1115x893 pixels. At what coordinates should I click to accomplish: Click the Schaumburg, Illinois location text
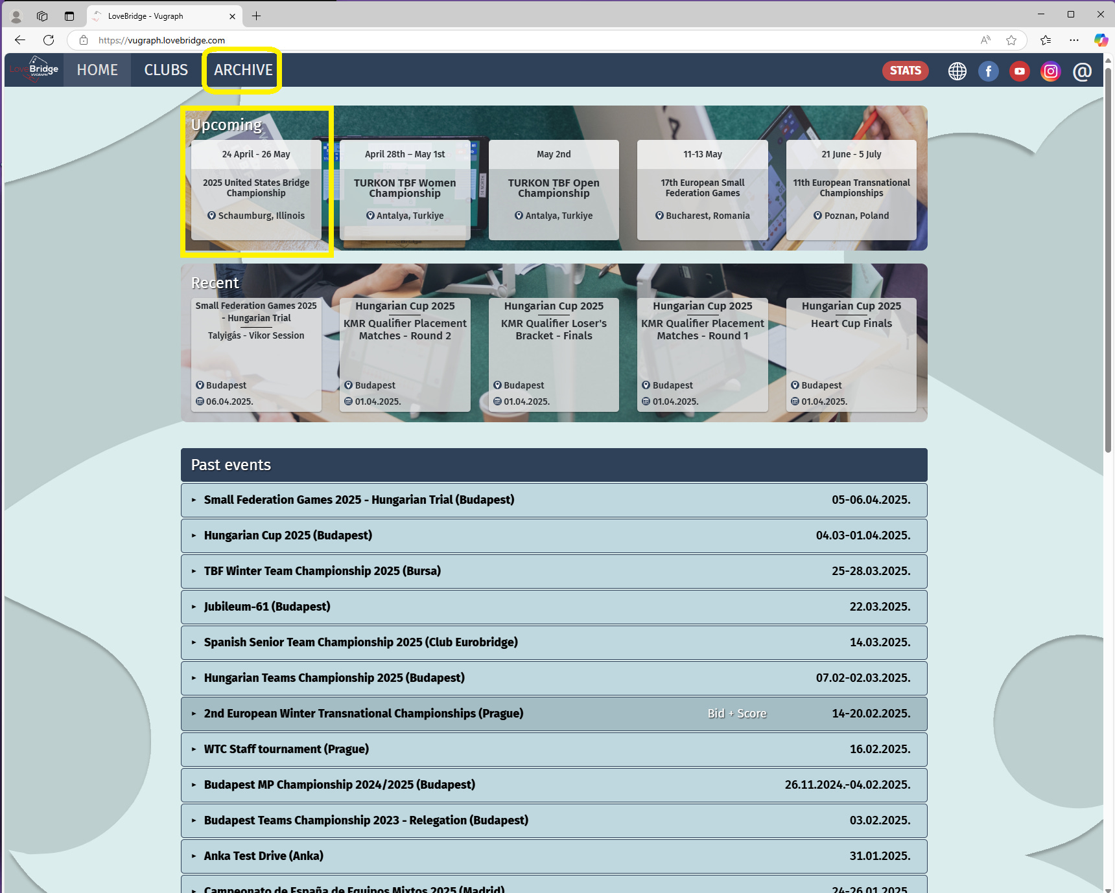click(261, 216)
